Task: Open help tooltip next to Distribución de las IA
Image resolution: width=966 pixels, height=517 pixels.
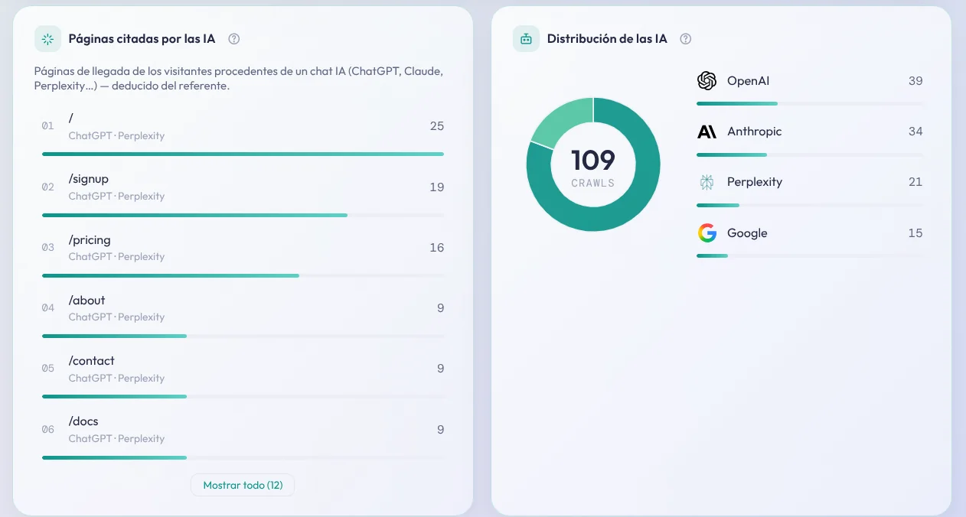Action: [x=686, y=39]
